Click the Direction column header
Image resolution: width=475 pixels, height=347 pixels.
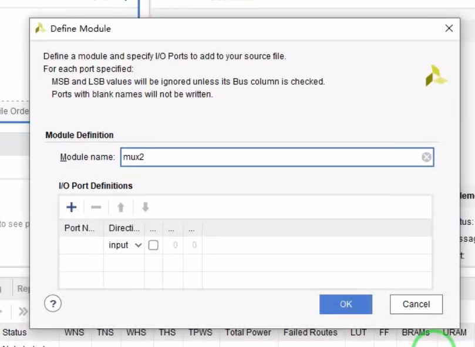(124, 228)
